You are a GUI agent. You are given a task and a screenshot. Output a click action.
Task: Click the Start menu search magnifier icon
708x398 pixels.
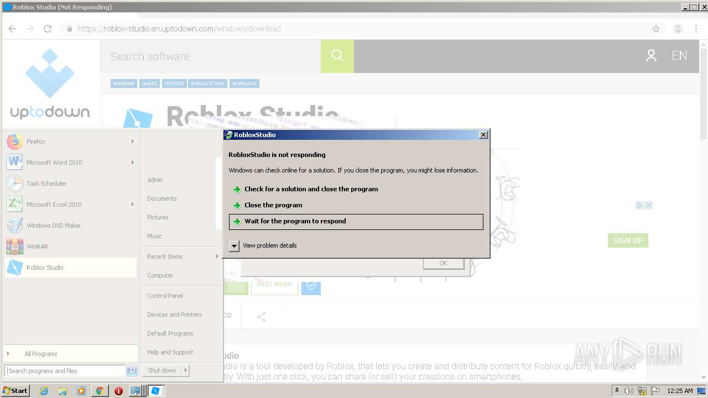tap(132, 371)
